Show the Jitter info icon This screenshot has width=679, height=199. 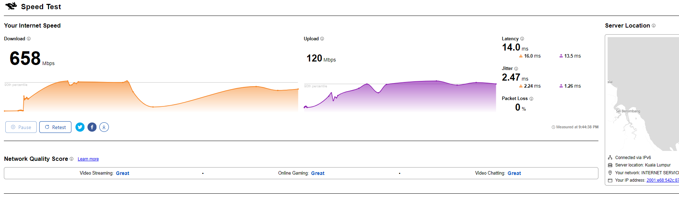coord(516,69)
